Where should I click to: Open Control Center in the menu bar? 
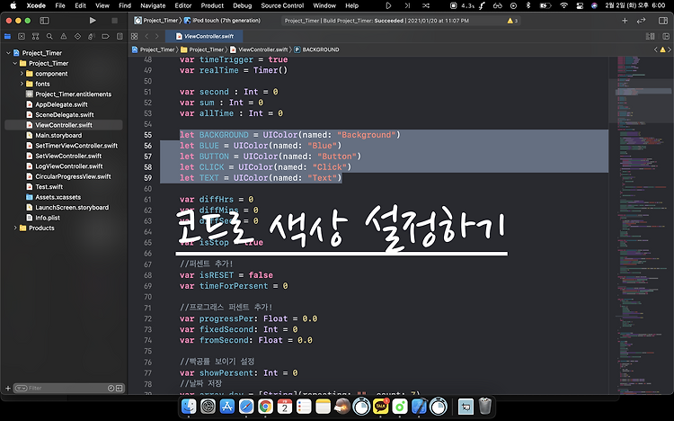tap(580, 5)
